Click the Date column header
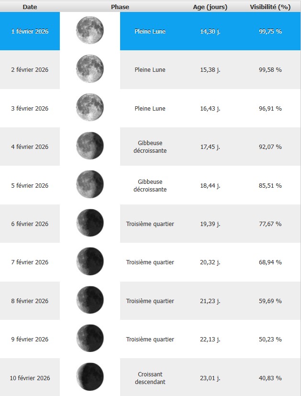Image resolution: width=301 pixels, height=396 pixels. click(x=30, y=7)
